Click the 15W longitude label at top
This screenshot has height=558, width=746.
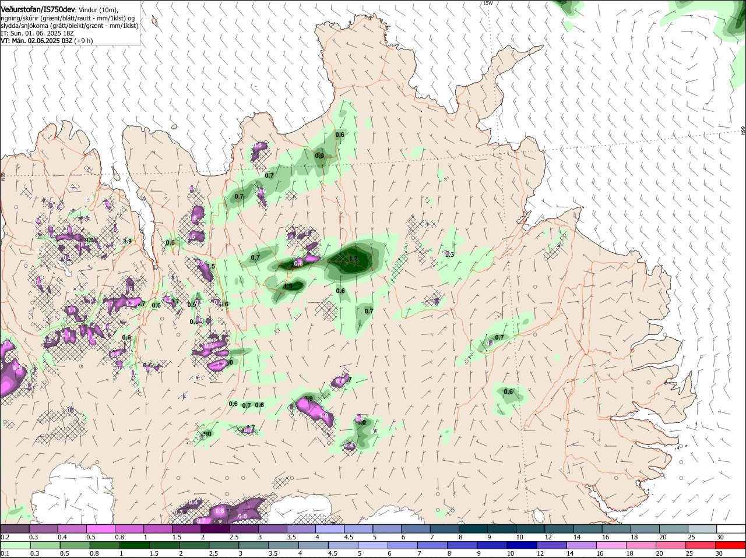[488, 3]
